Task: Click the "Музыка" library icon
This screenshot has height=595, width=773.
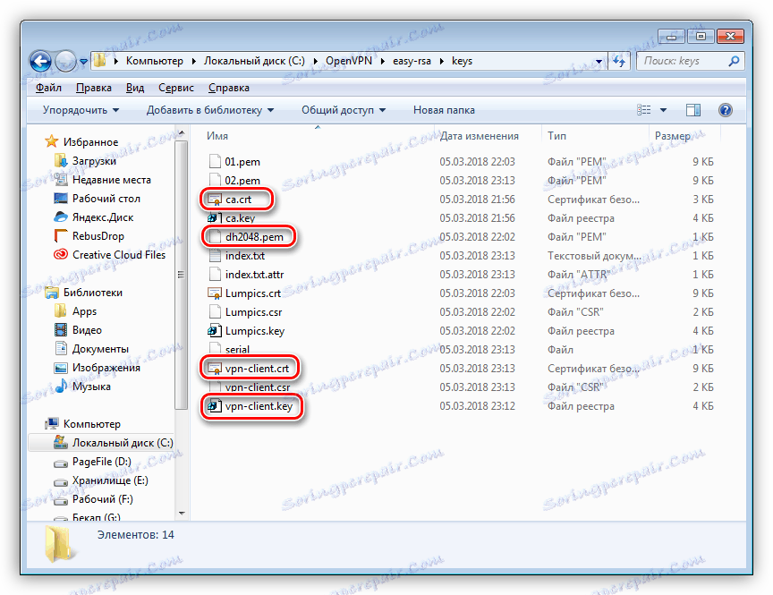Action: tap(60, 387)
